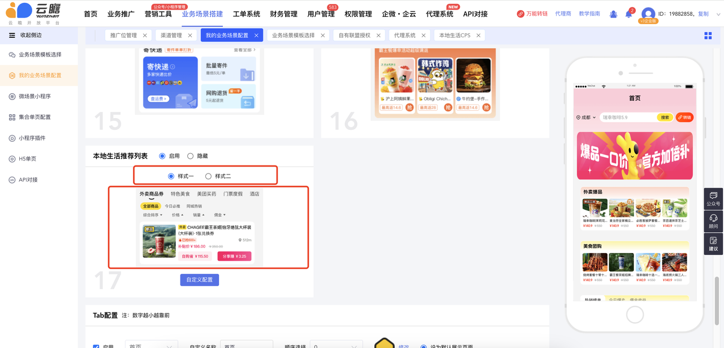Select 启用 radio for 本地生活推荐列表

pyautogui.click(x=162, y=156)
